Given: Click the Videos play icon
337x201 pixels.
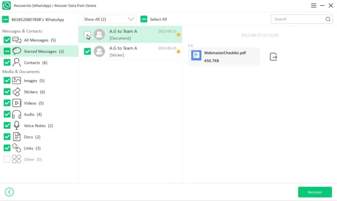Looking at the screenshot, I should pos(17,103).
